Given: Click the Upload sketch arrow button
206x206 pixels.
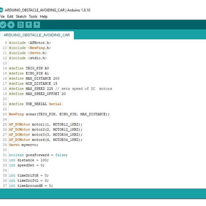Looking at the screenshot, I should [x=11, y=25].
